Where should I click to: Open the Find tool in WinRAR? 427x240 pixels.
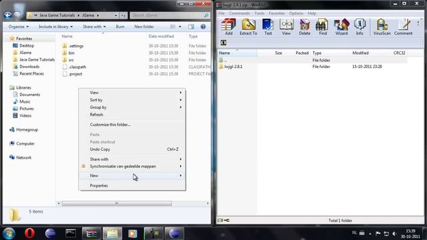[x=323, y=27]
